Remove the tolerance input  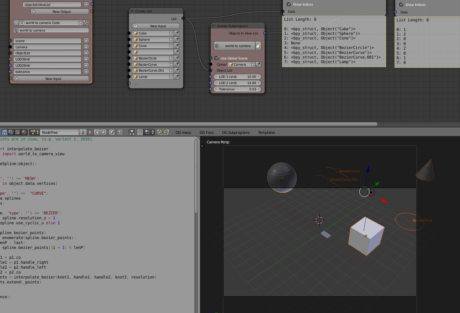(x=86, y=72)
